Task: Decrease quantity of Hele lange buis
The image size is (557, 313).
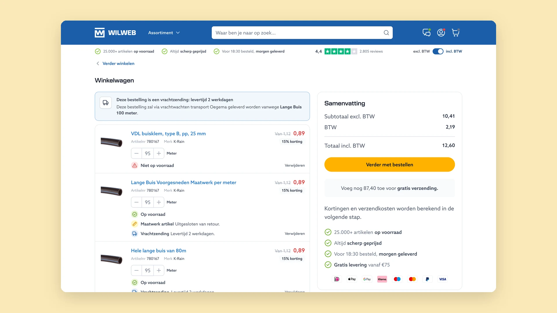Action: [136, 270]
